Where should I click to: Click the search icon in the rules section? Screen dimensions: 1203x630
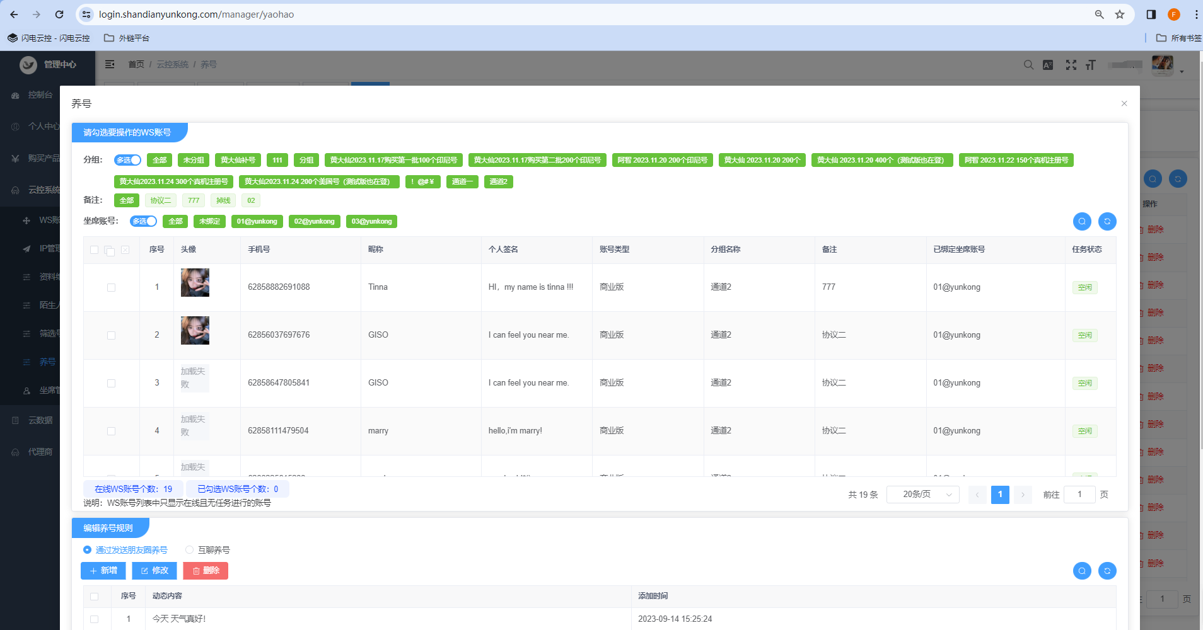pos(1082,571)
